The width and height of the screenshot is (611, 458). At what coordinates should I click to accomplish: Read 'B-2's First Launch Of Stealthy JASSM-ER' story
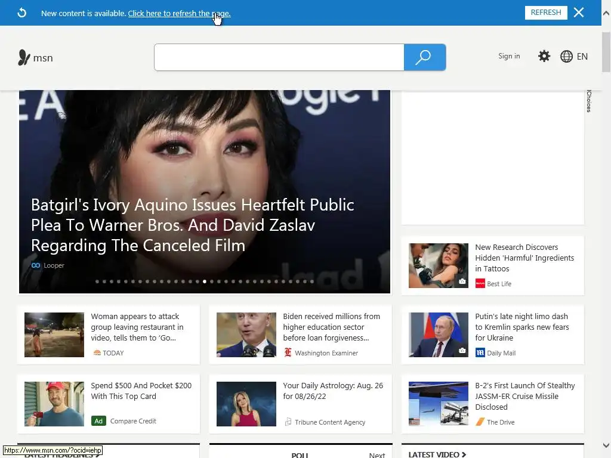tap(525, 396)
